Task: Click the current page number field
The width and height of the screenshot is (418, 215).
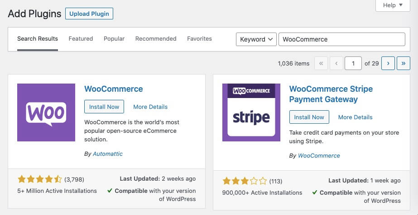Action: pos(353,63)
